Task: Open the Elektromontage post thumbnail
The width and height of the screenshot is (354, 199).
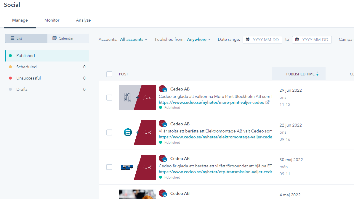Action: click(x=137, y=132)
